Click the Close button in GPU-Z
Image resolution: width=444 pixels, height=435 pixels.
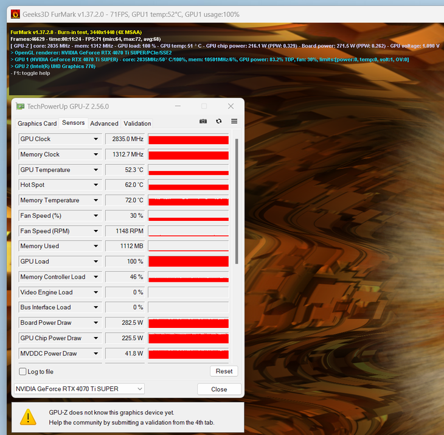pos(219,389)
